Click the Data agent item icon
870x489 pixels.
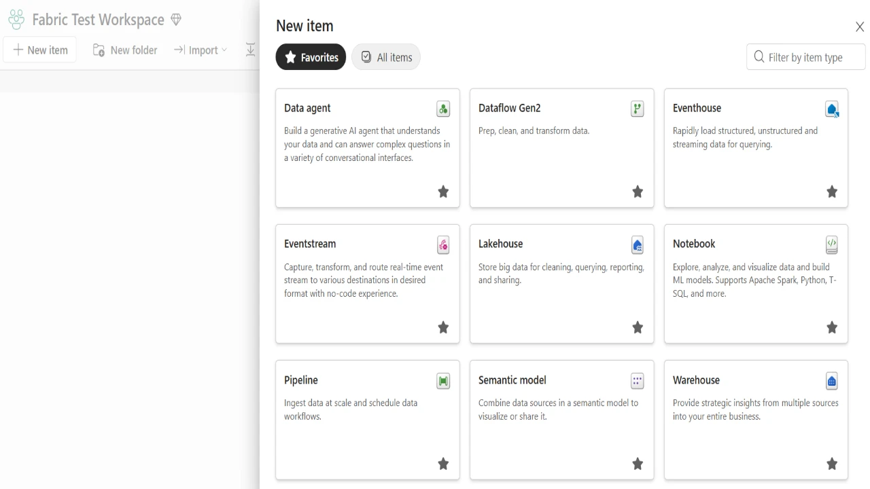click(x=443, y=109)
